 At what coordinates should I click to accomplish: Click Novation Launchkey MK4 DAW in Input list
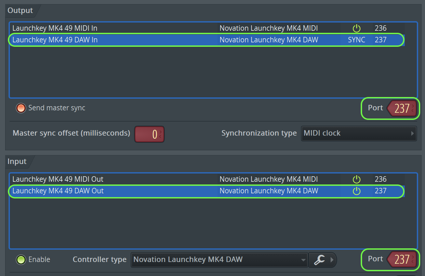[269, 191]
